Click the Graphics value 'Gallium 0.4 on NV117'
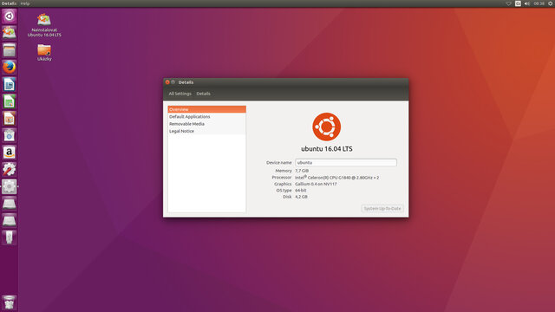 (x=316, y=184)
